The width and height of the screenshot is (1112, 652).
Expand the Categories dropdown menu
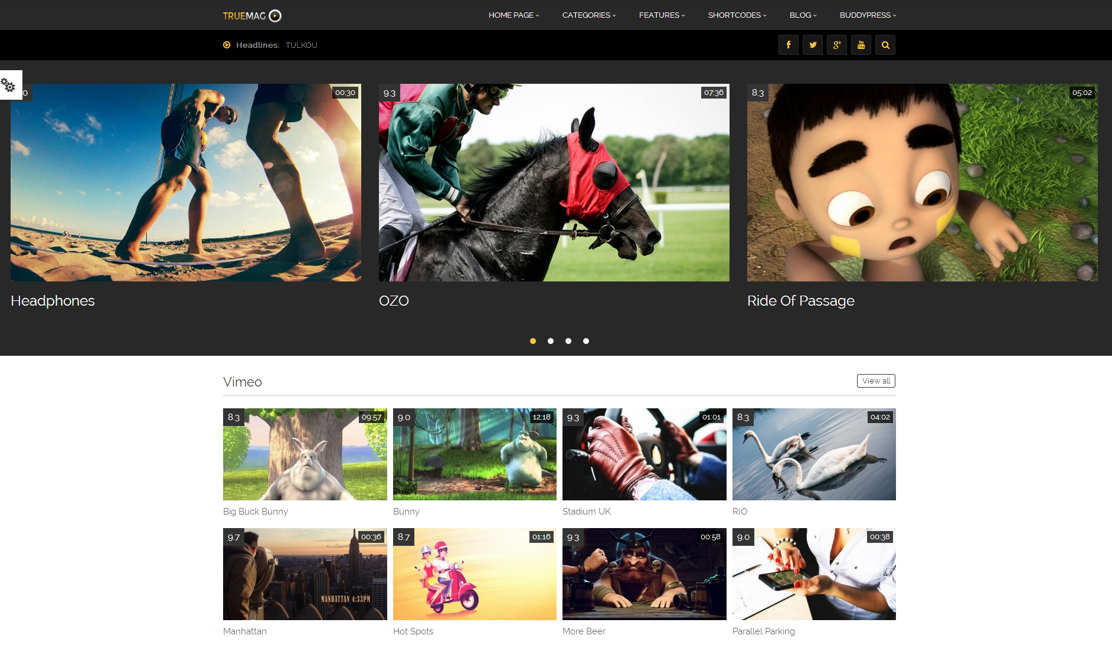point(588,15)
